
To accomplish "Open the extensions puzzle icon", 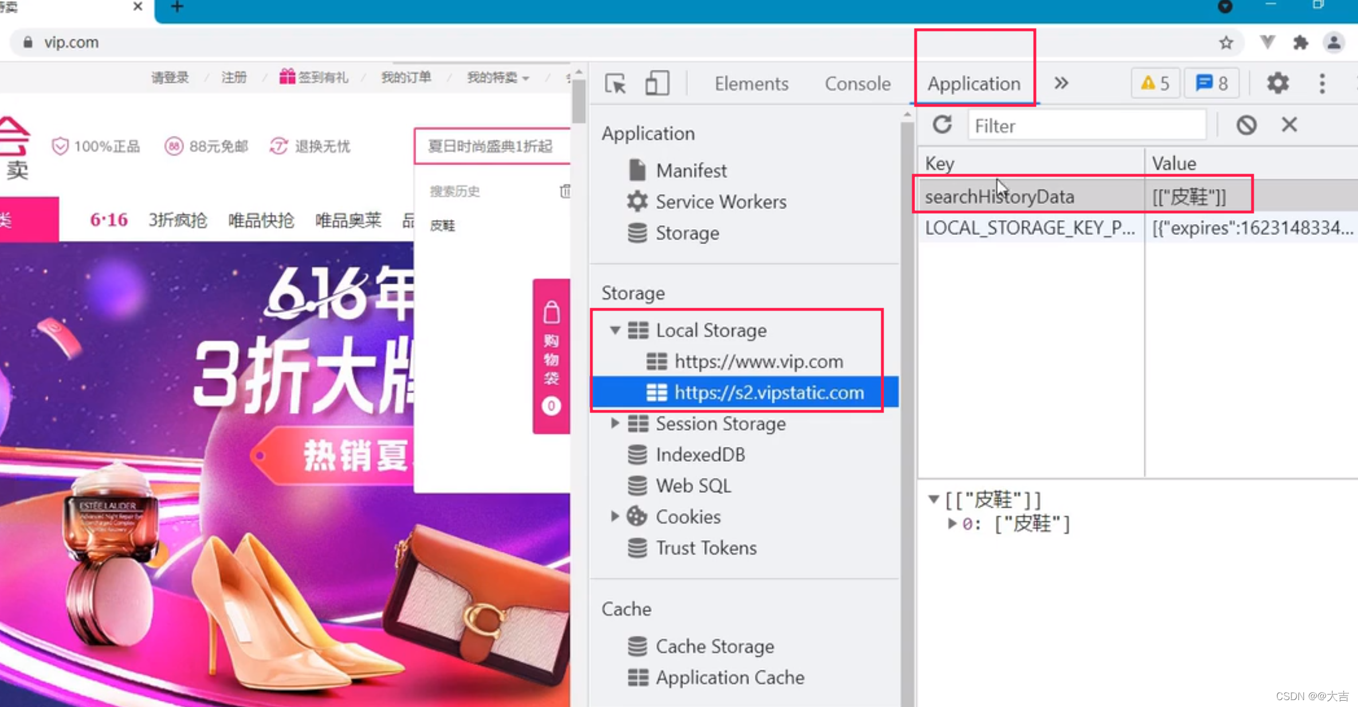I will coord(1301,42).
